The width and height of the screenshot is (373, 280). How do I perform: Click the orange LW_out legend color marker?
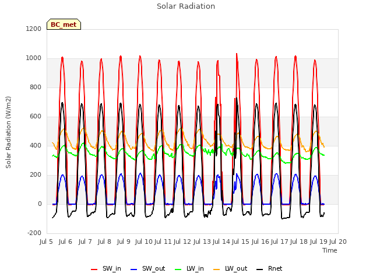[217, 269]
